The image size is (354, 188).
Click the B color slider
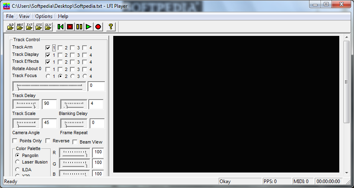coord(74,173)
